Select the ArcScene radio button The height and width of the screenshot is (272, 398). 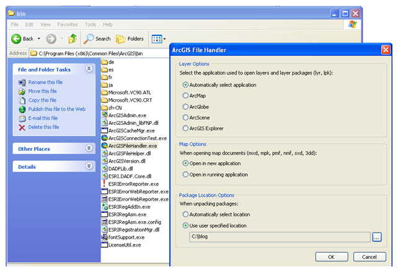tap(185, 117)
